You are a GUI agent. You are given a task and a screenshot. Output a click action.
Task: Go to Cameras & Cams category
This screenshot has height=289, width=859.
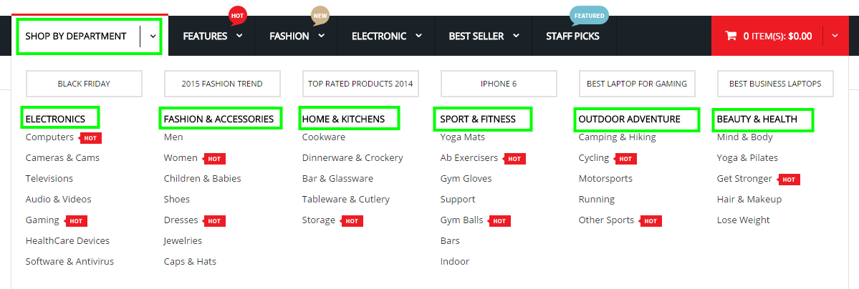(x=62, y=157)
